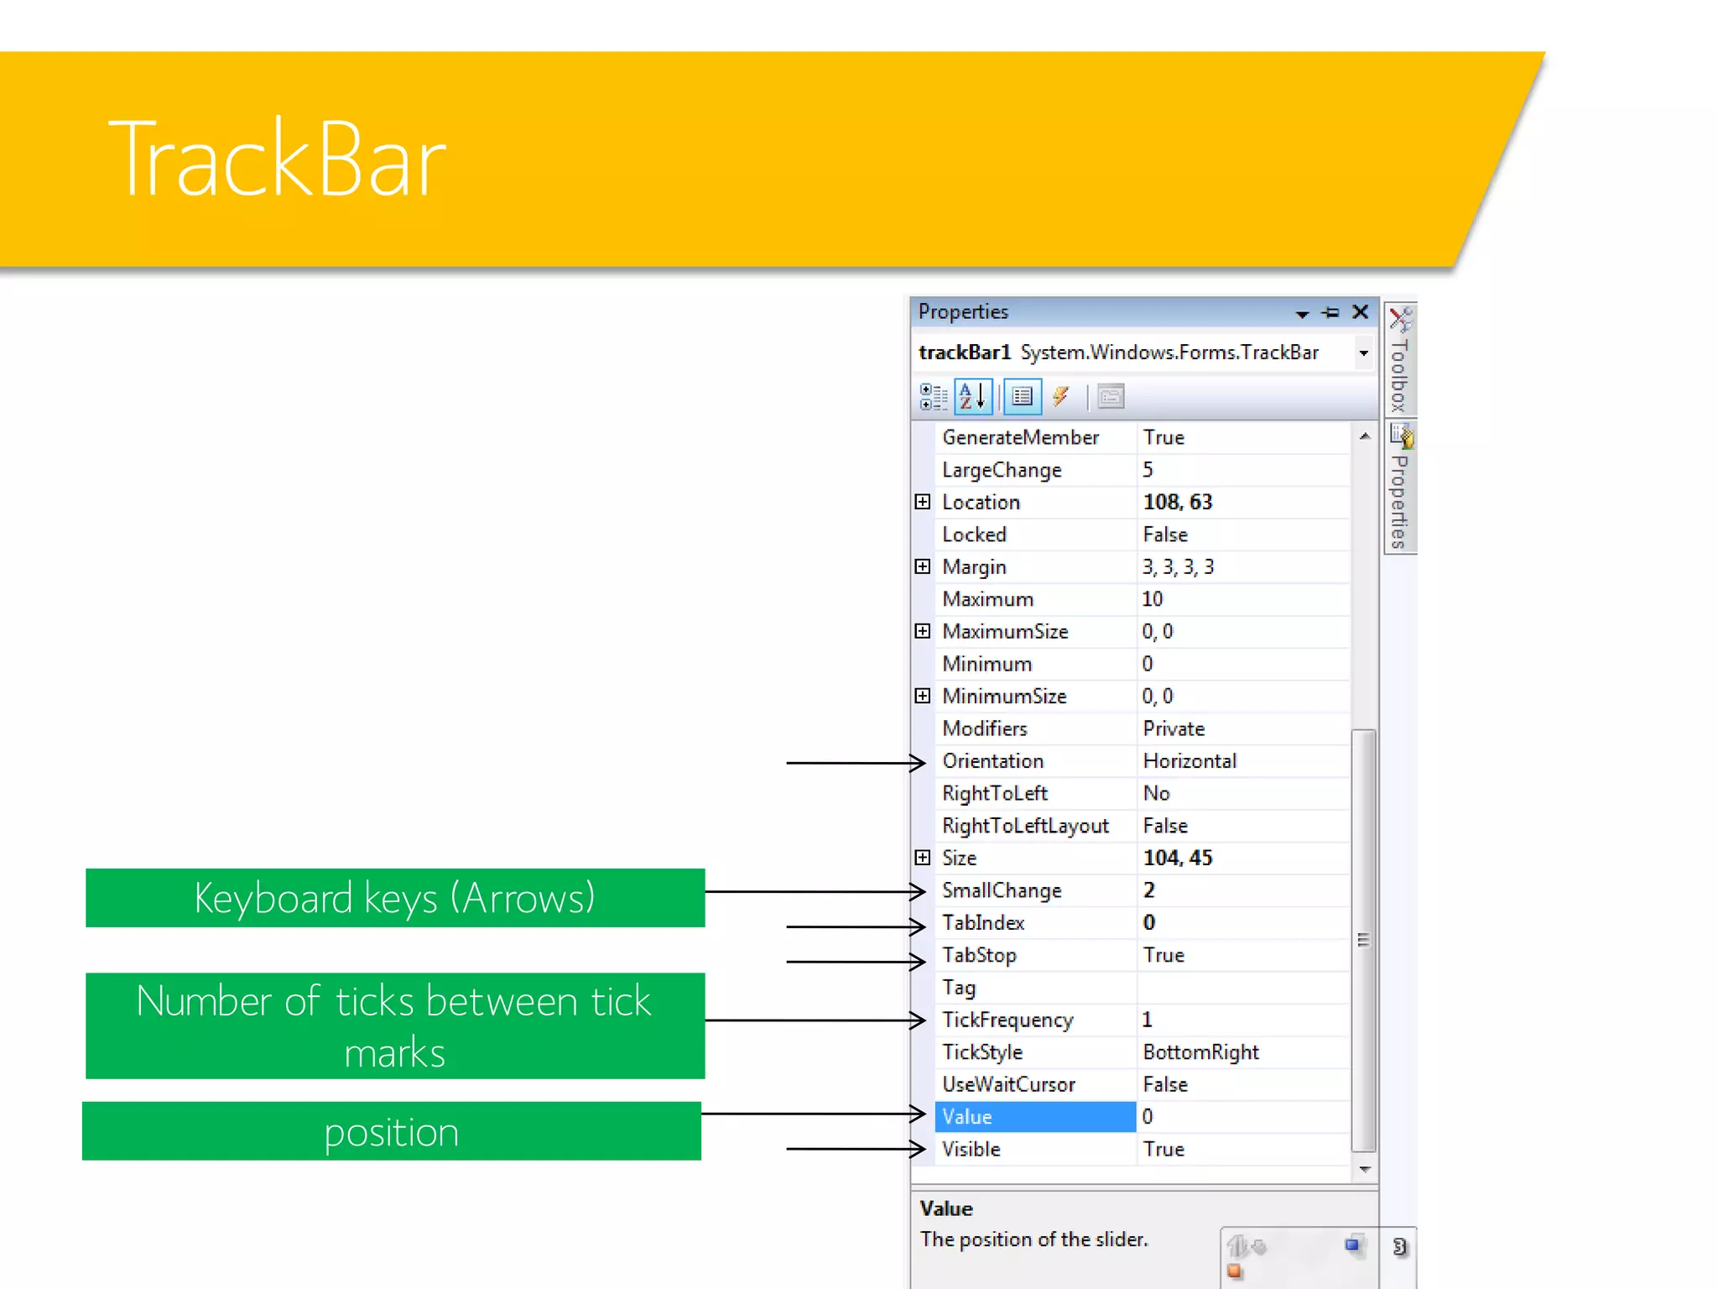Open the Properties side tab
The height and width of the screenshot is (1289, 1718).
(1399, 487)
